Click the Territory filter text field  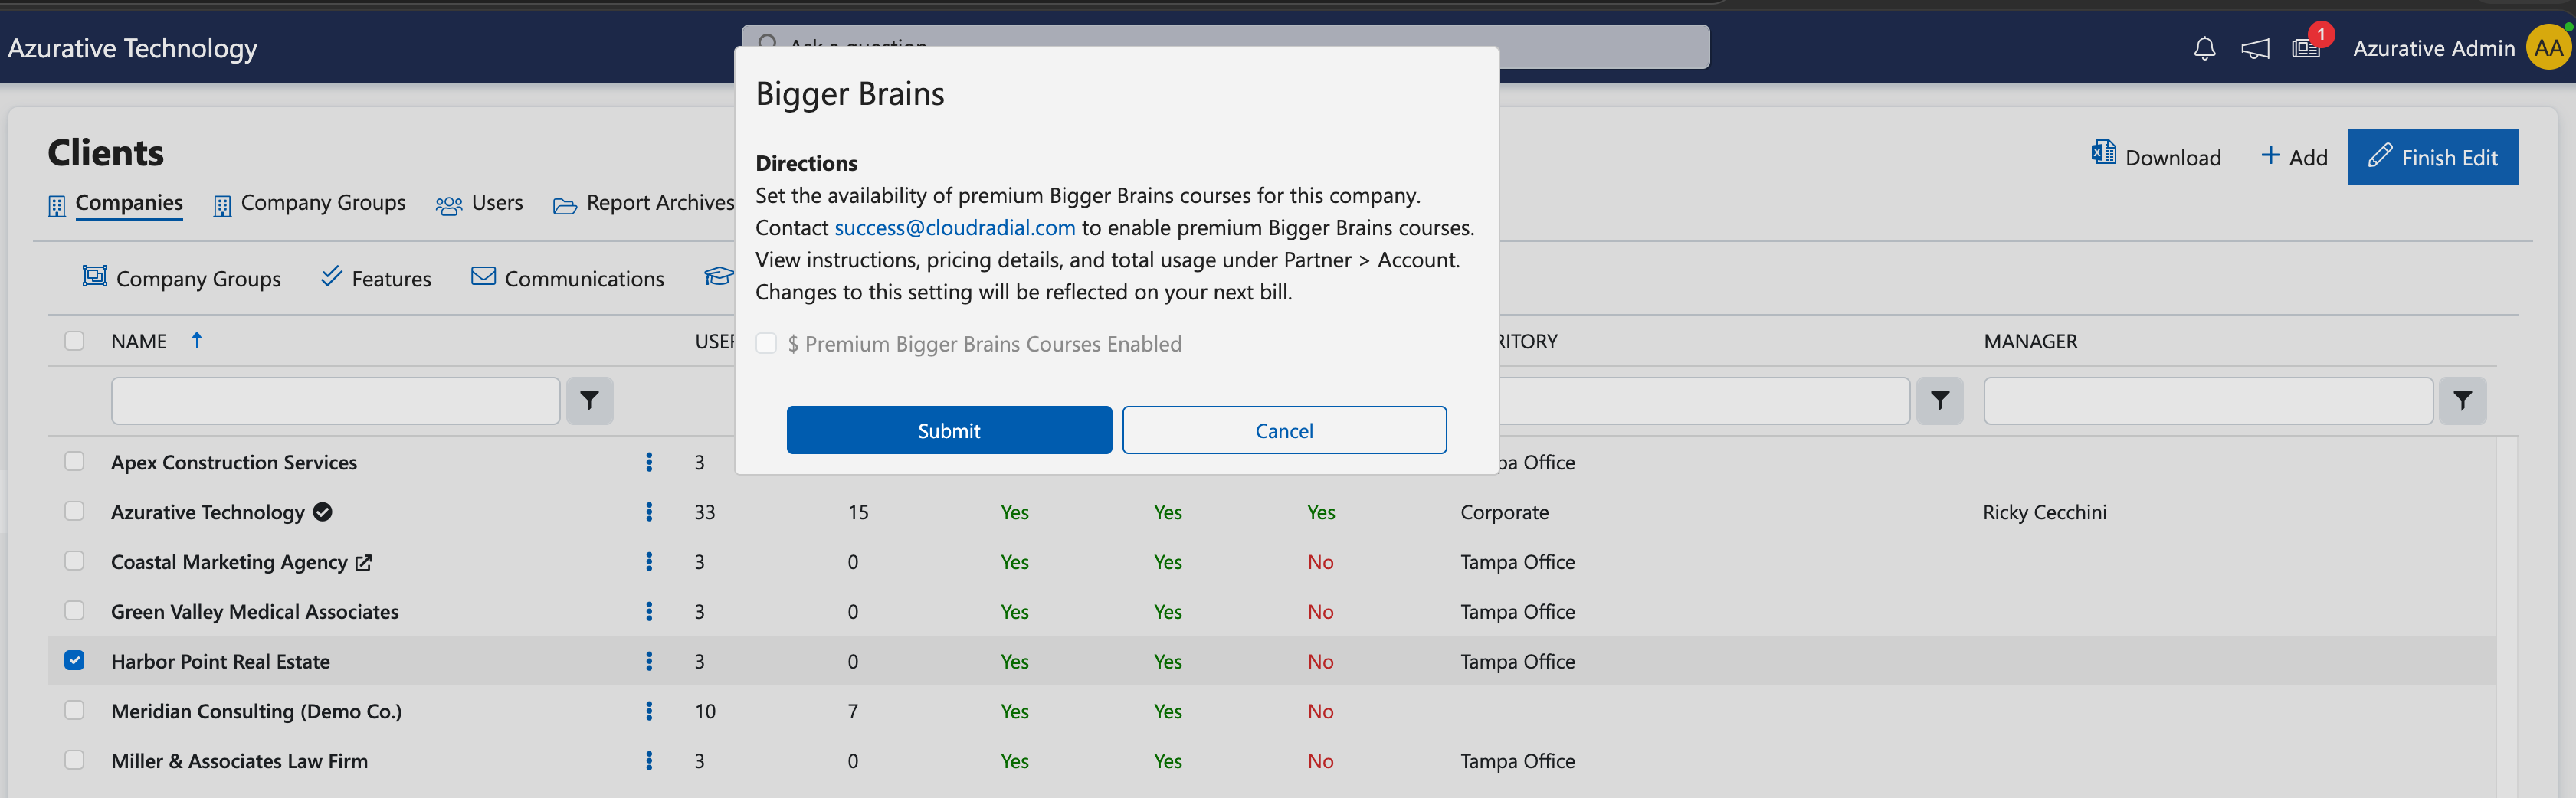pyautogui.click(x=1704, y=401)
